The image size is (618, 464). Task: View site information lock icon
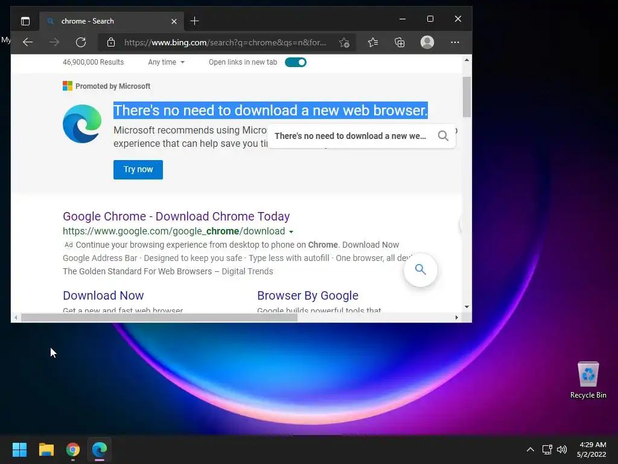click(x=111, y=42)
